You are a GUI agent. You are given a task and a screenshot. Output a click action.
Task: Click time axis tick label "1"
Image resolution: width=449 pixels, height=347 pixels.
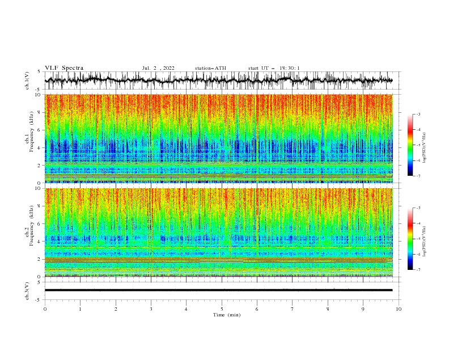tap(80, 309)
